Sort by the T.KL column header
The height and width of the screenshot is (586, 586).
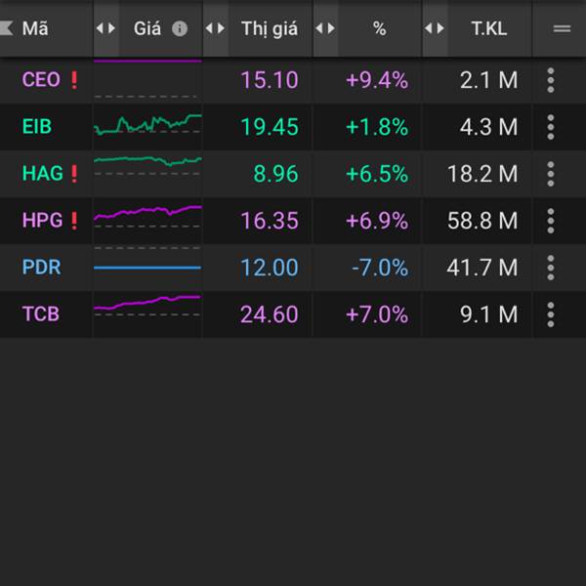coord(489,28)
